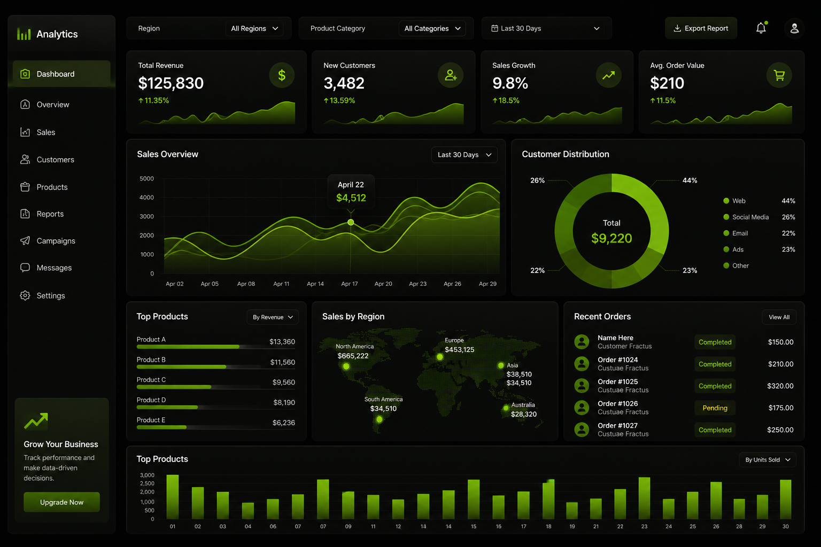This screenshot has width=821, height=547.
Task: Click the New Customers person-add icon
Action: point(451,75)
